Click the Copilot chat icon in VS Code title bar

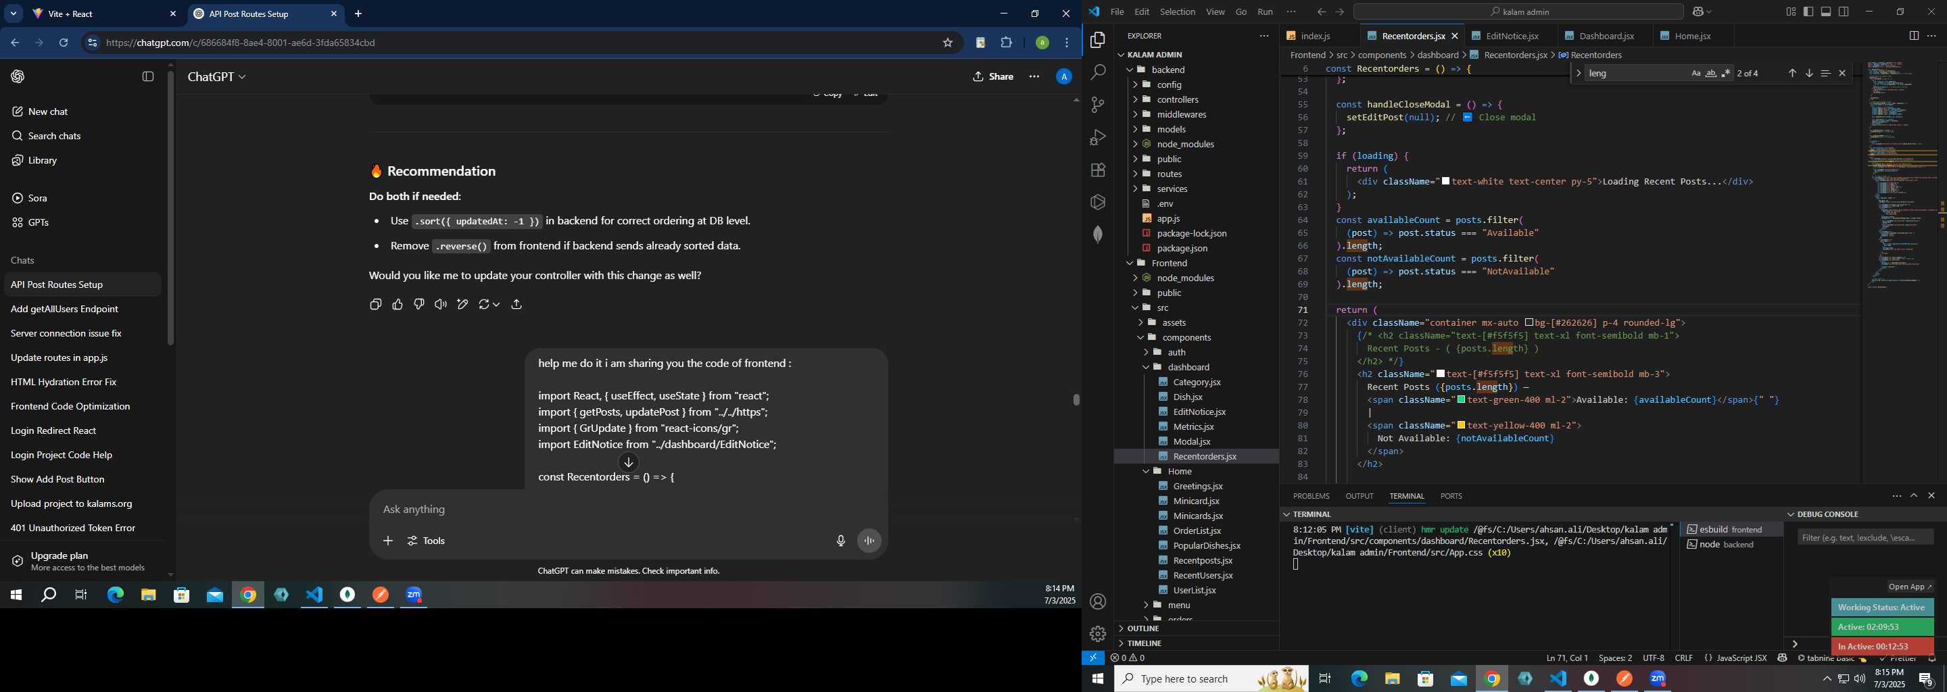coord(1698,12)
